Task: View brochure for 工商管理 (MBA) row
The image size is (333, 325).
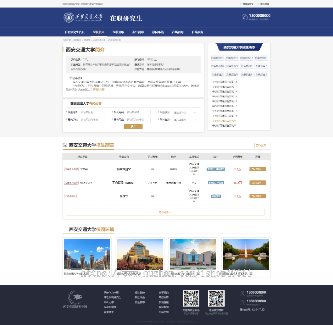Action: (x=258, y=183)
